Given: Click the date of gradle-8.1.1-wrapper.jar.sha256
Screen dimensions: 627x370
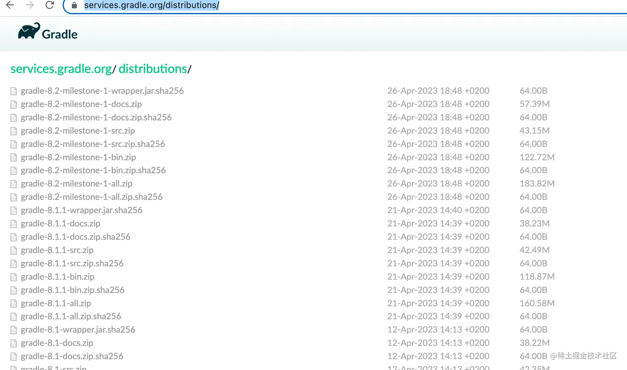Looking at the screenshot, I should (438, 210).
